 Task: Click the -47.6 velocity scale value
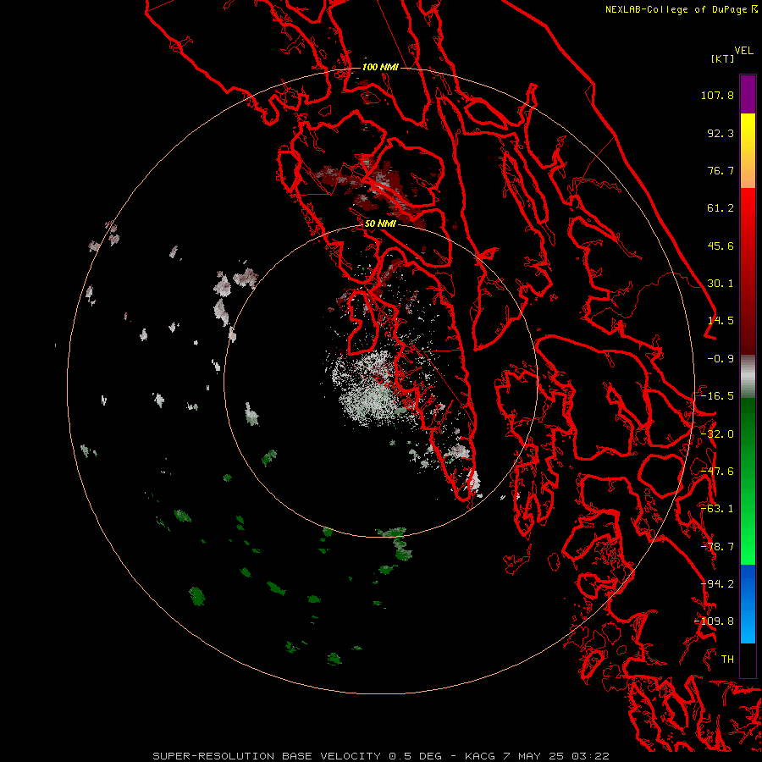(717, 472)
